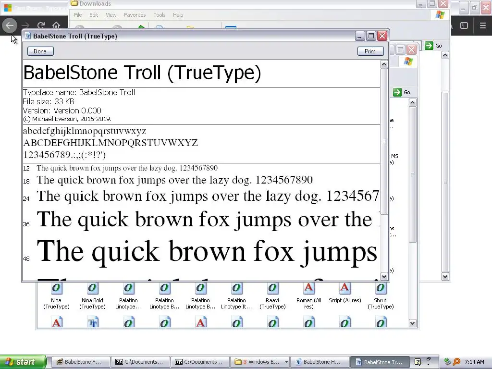Select the Shruti (TrueType) font icon
492x369 pixels.
pyautogui.click(x=381, y=288)
